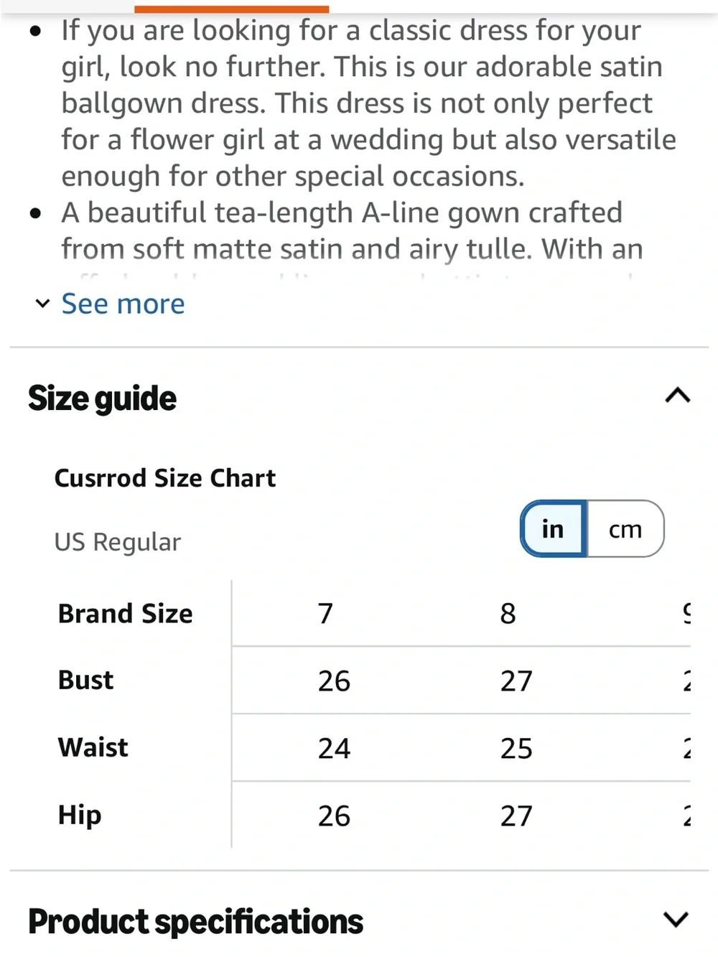Click the Waist value 25 cell

(516, 749)
